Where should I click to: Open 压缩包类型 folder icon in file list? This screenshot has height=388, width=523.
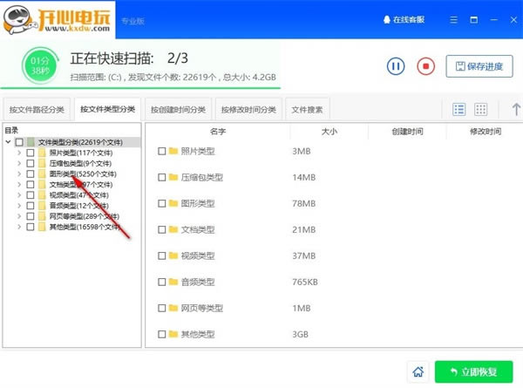(173, 177)
